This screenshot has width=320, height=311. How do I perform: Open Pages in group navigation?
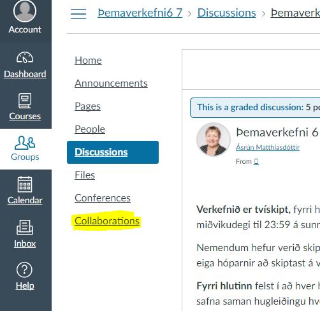click(87, 106)
